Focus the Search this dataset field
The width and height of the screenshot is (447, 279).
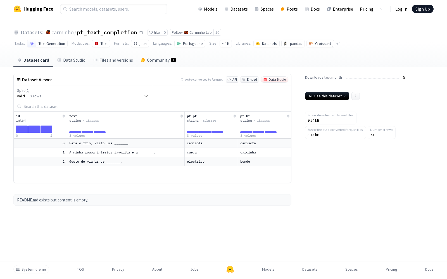pyautogui.click(x=152, y=106)
